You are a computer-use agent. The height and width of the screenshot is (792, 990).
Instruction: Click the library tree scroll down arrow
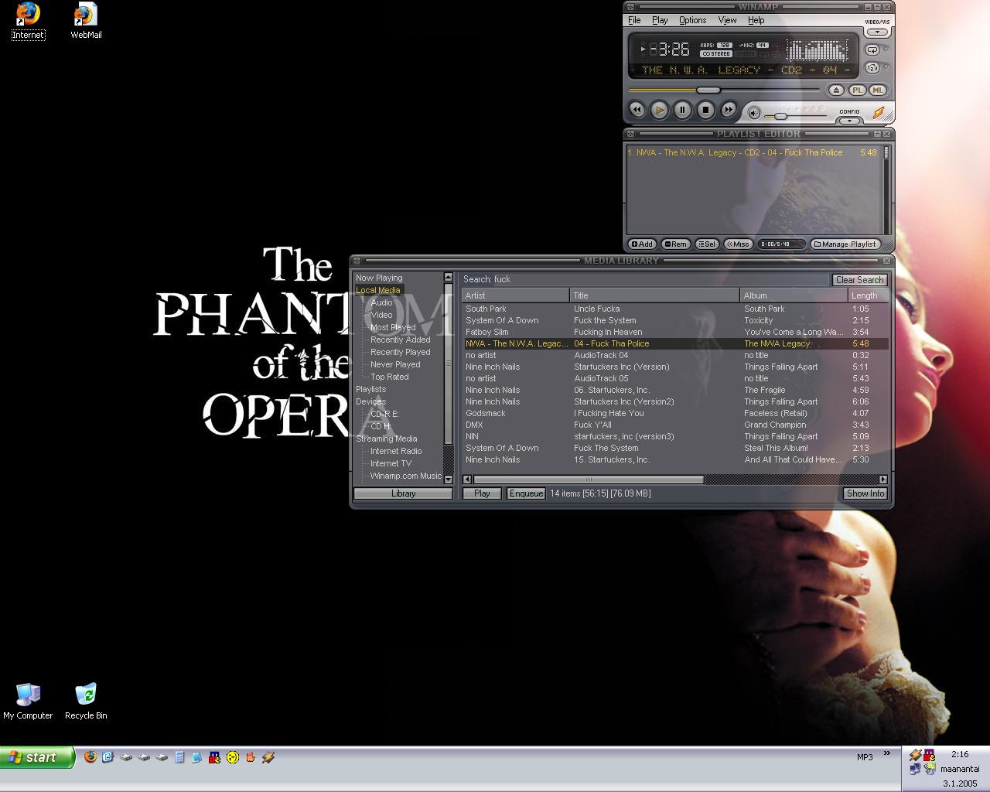[448, 480]
